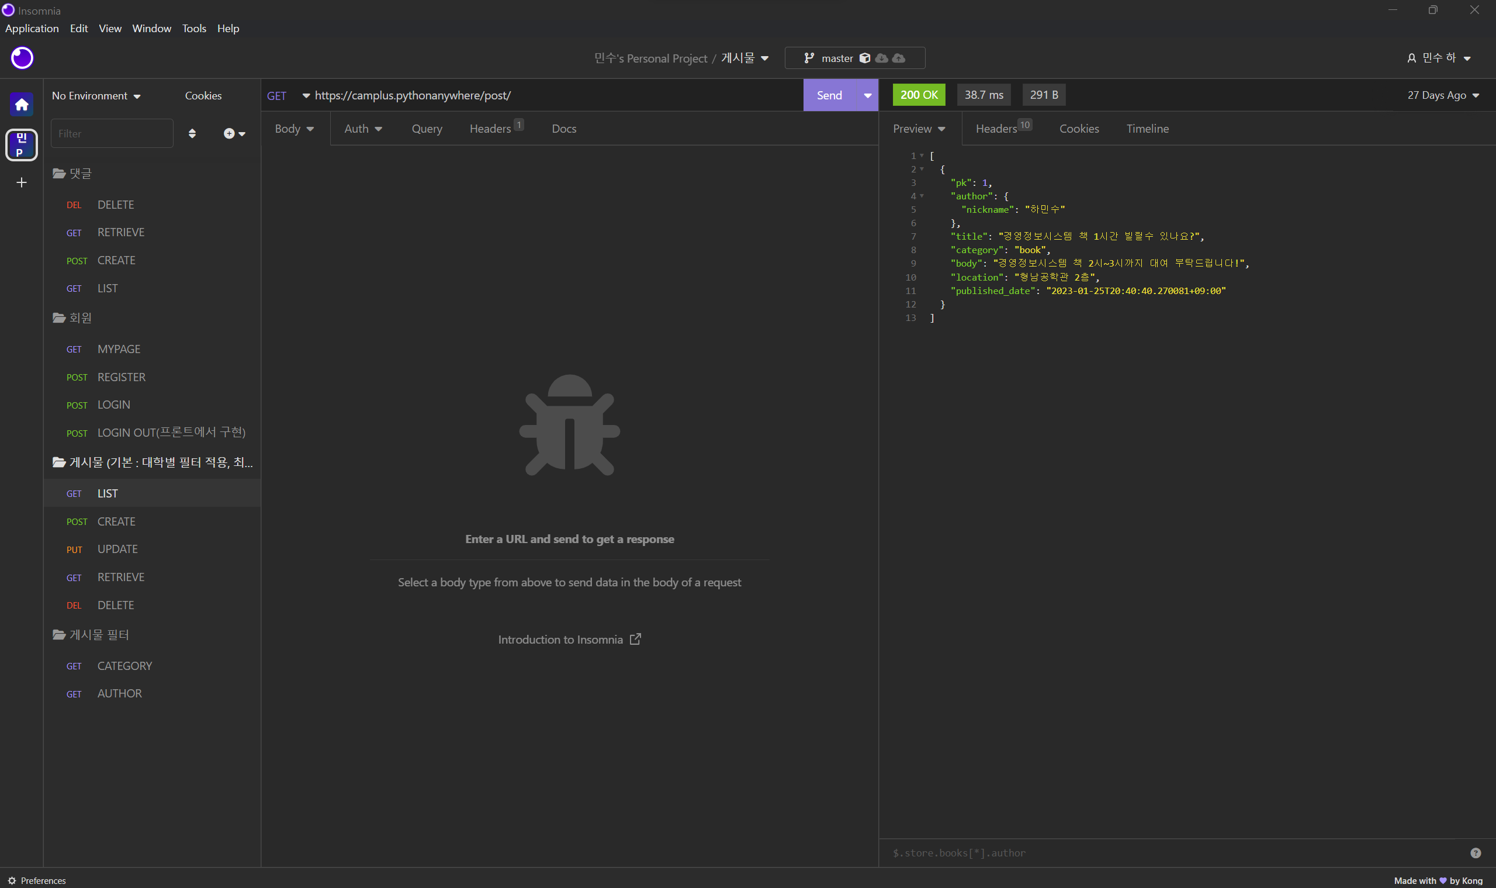Go to the home icon in sidebar
Viewport: 1496px width, 888px height.
[x=22, y=105]
